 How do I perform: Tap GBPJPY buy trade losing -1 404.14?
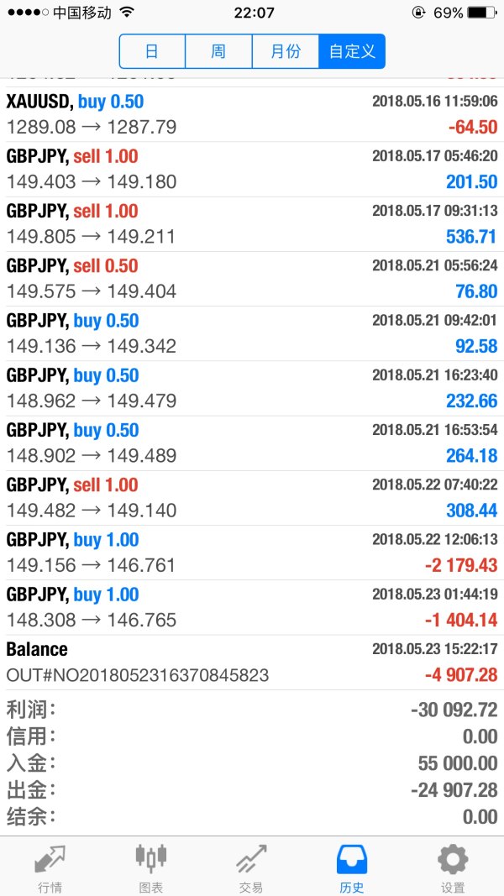[x=252, y=607]
